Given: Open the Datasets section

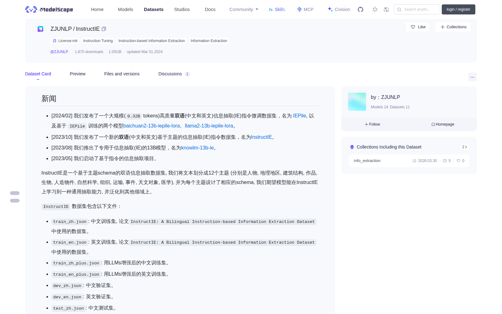Looking at the screenshot, I should [154, 9].
